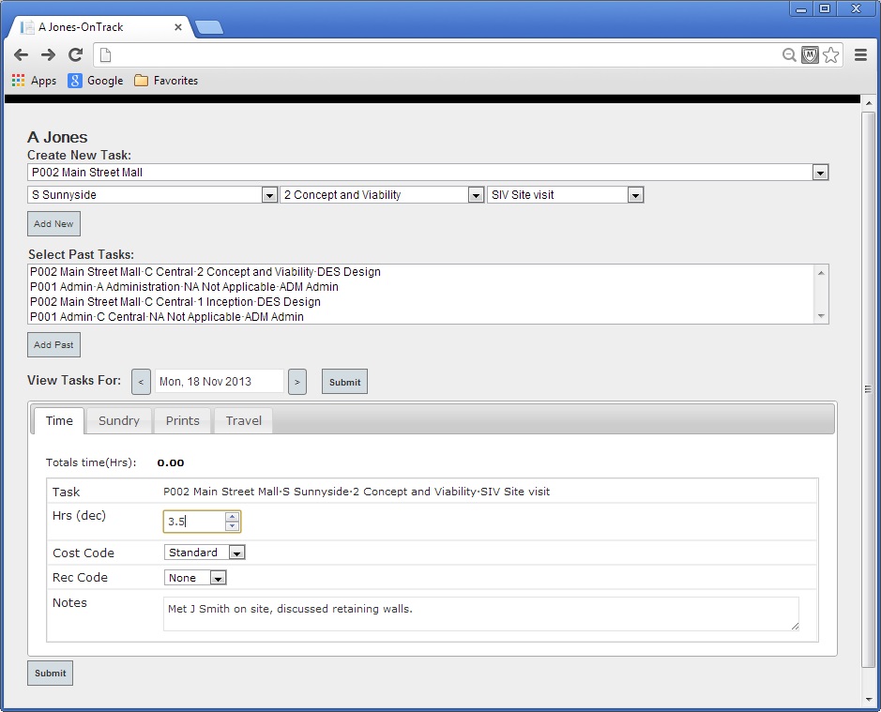Switch to the Travel tab
Screen dimensions: 881x712
[x=243, y=421]
